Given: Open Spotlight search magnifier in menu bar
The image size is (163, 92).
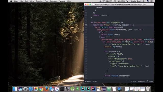Looking at the screenshot, I should click(x=144, y=1).
